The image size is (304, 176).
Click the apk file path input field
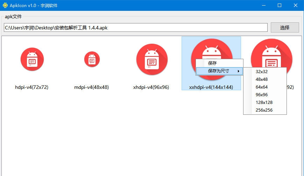point(136,28)
